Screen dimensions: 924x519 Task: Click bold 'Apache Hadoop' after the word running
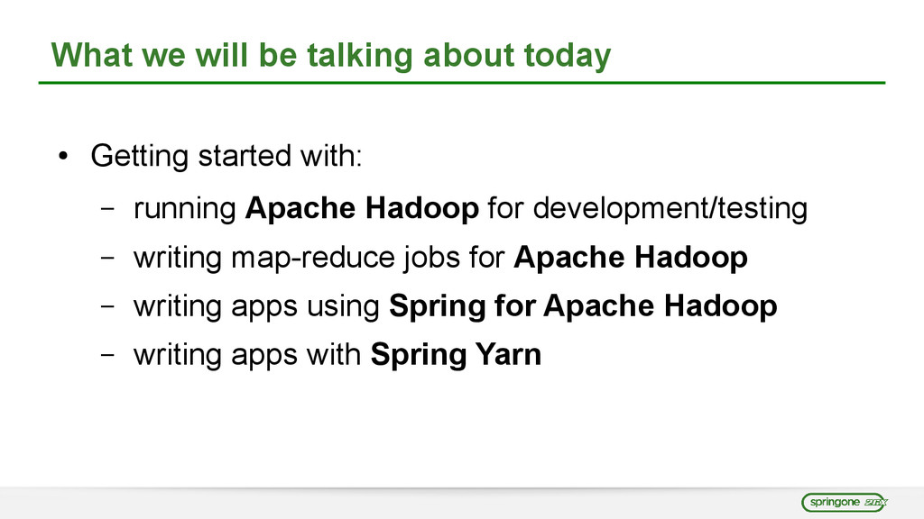pos(361,210)
